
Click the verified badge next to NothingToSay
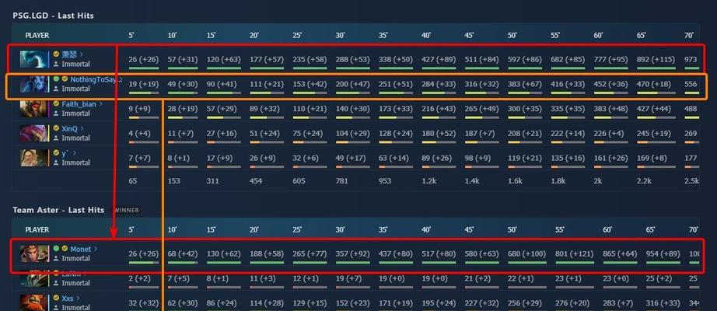[x=65, y=79]
